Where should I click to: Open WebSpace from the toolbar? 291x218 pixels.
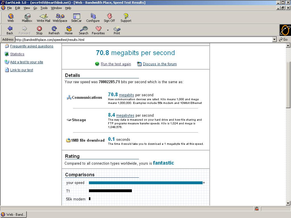coord(60,18)
